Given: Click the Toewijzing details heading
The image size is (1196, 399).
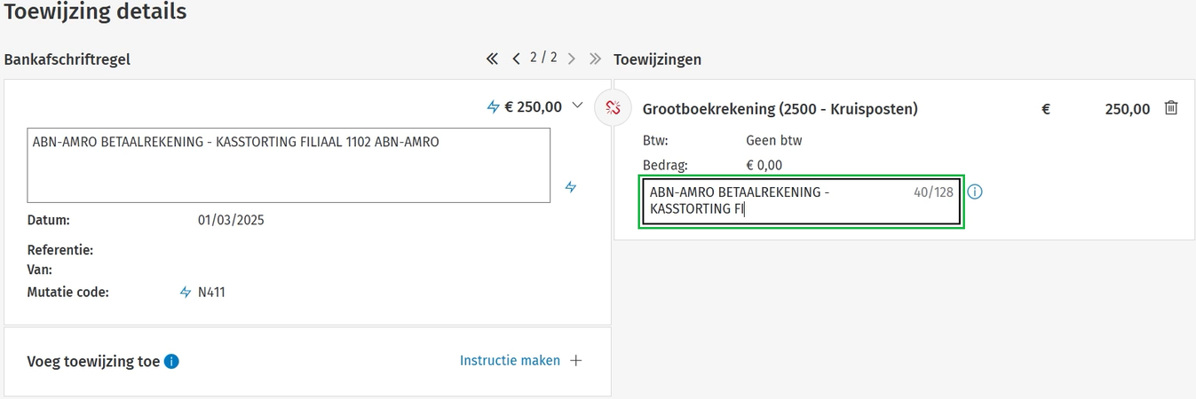Looking at the screenshot, I should point(96,12).
